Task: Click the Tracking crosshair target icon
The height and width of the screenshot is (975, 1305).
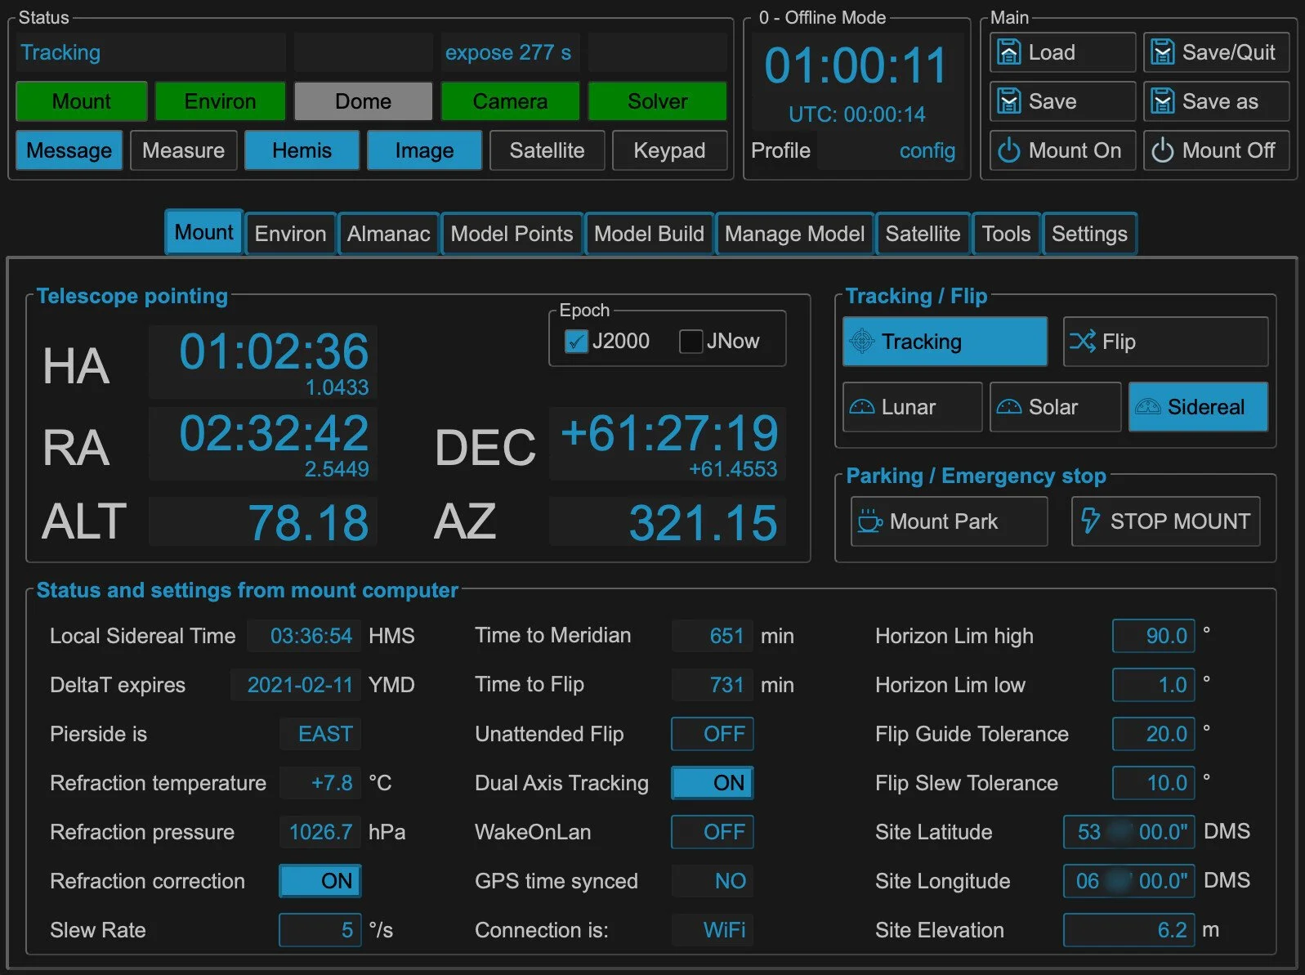Action: click(x=862, y=341)
